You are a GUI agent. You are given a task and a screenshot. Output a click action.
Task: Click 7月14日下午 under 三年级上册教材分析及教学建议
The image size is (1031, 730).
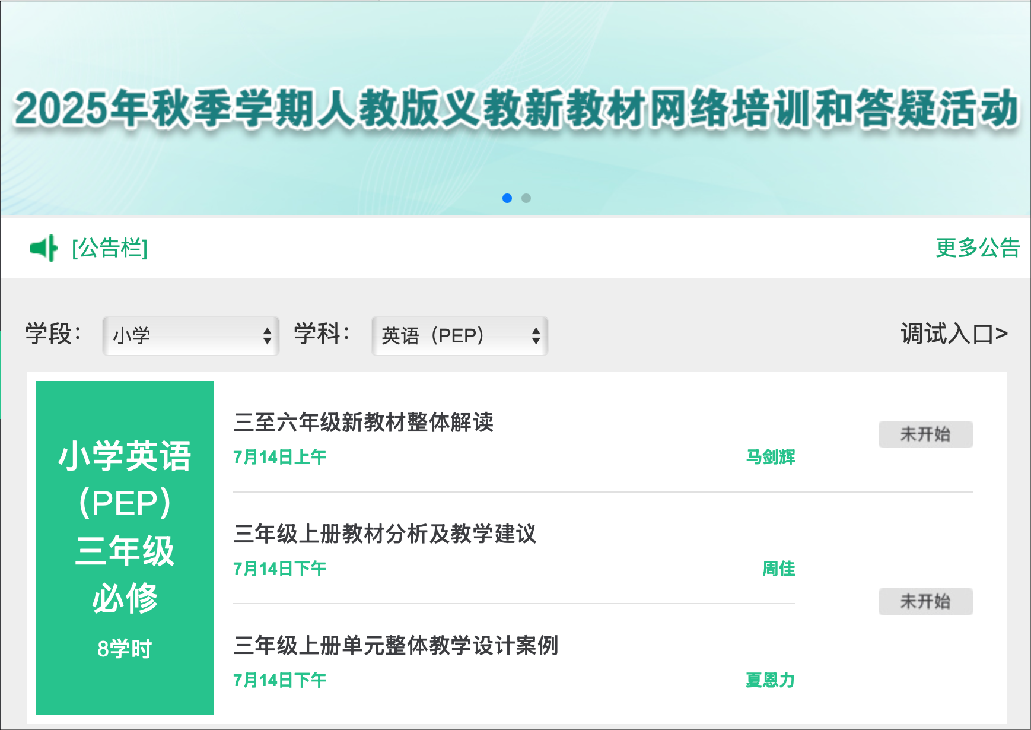coord(280,569)
